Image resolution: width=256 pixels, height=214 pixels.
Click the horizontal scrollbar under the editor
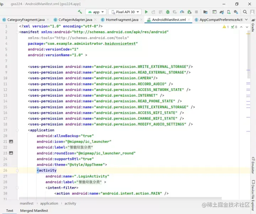click(120, 198)
